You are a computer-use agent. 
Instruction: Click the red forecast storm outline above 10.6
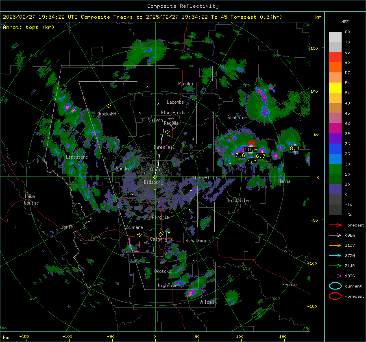(251, 143)
